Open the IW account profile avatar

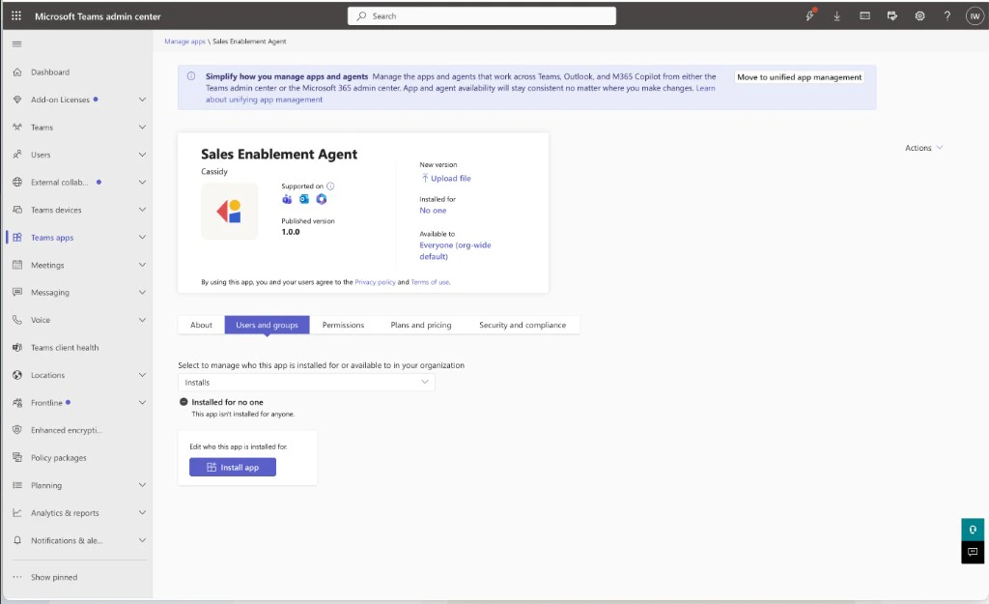tap(975, 15)
